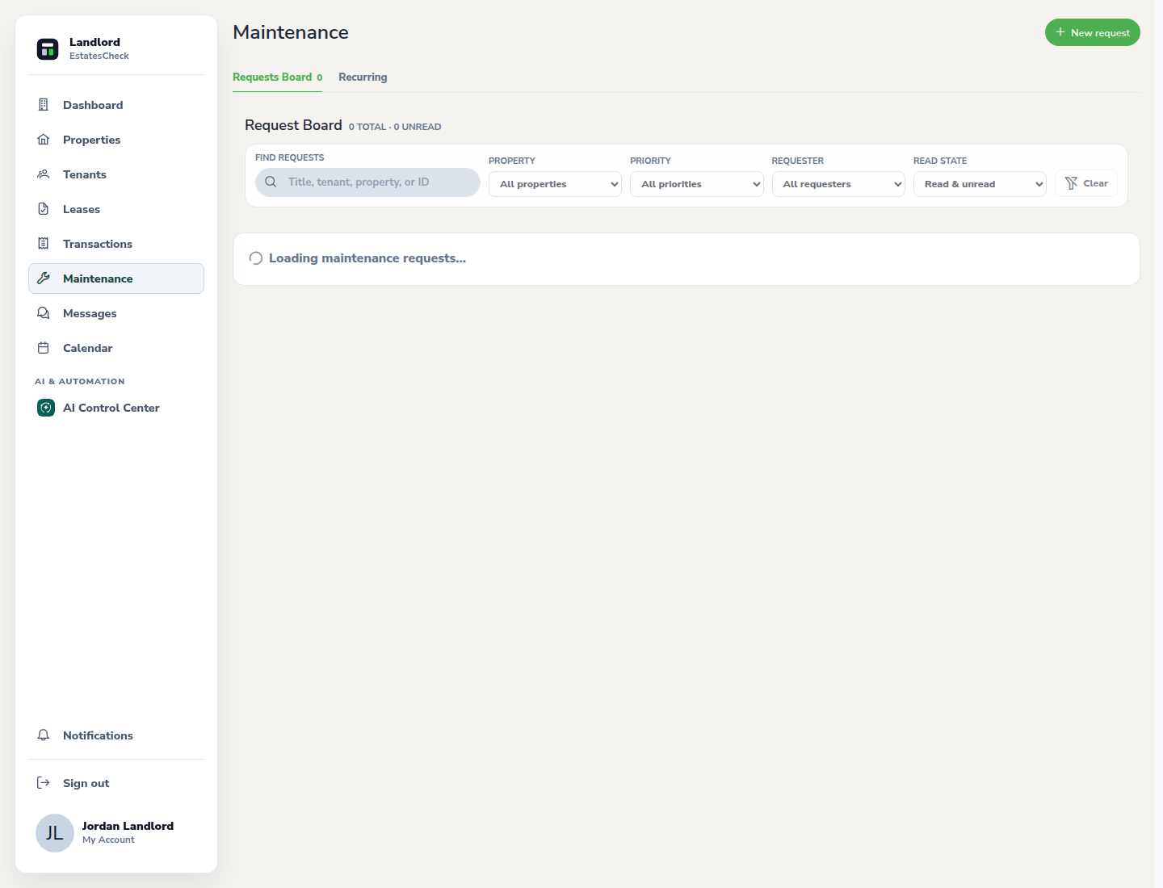Click the Maintenance page title
The width and height of the screenshot is (1163, 888).
291,32
